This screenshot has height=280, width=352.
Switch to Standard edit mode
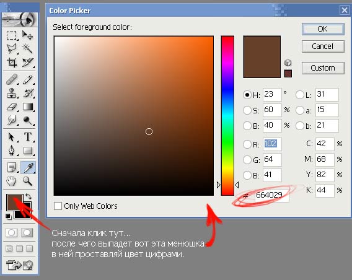point(11,233)
